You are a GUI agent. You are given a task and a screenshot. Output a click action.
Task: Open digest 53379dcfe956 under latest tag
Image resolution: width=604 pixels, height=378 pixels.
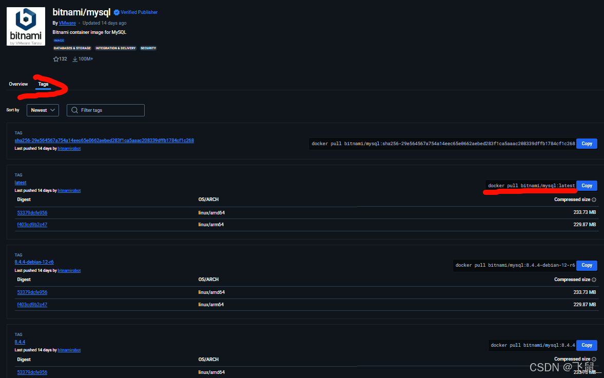pyautogui.click(x=32, y=212)
